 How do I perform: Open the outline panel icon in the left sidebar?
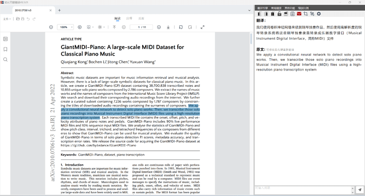(5, 39)
